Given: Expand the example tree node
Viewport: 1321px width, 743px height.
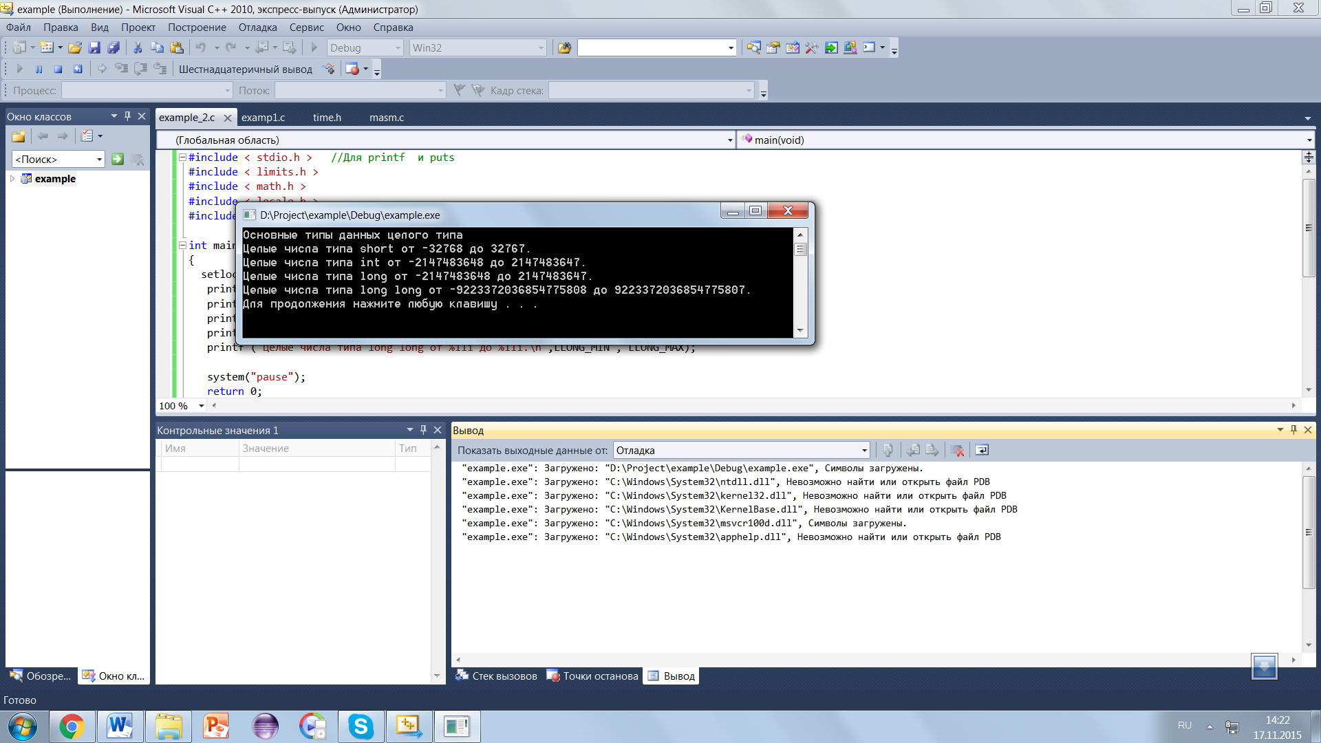Looking at the screenshot, I should pos(12,179).
